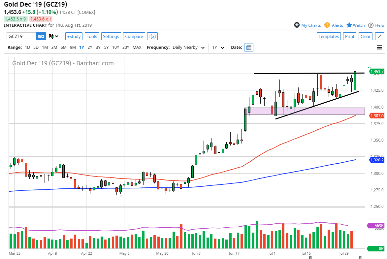Open the +Study menu
Image resolution: width=387 pixels, height=259 pixels.
pos(74,36)
